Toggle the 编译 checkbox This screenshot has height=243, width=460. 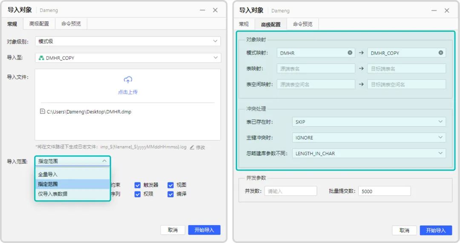point(170,194)
